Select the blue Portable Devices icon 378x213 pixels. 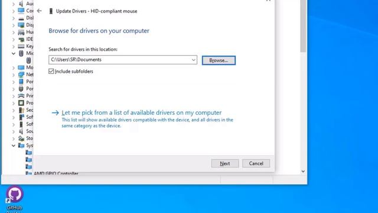(21, 82)
